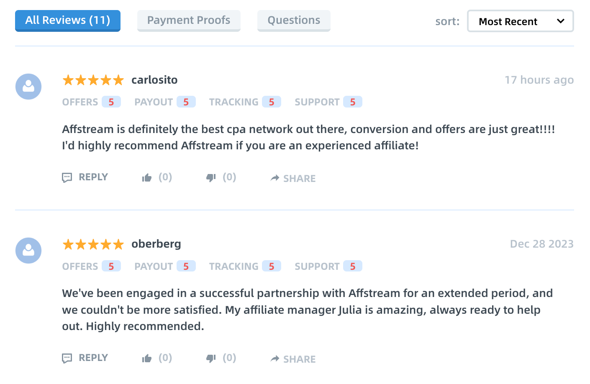
Task: Click thumbs-up icon on oberberg's review
Action: click(x=147, y=358)
